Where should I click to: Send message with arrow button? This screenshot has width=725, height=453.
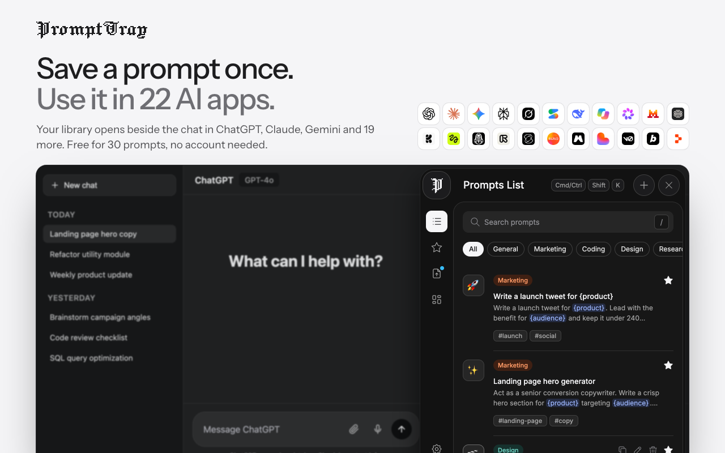click(402, 429)
